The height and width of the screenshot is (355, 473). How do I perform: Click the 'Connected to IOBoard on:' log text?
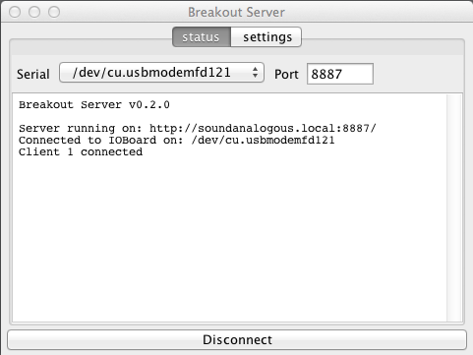coord(100,141)
